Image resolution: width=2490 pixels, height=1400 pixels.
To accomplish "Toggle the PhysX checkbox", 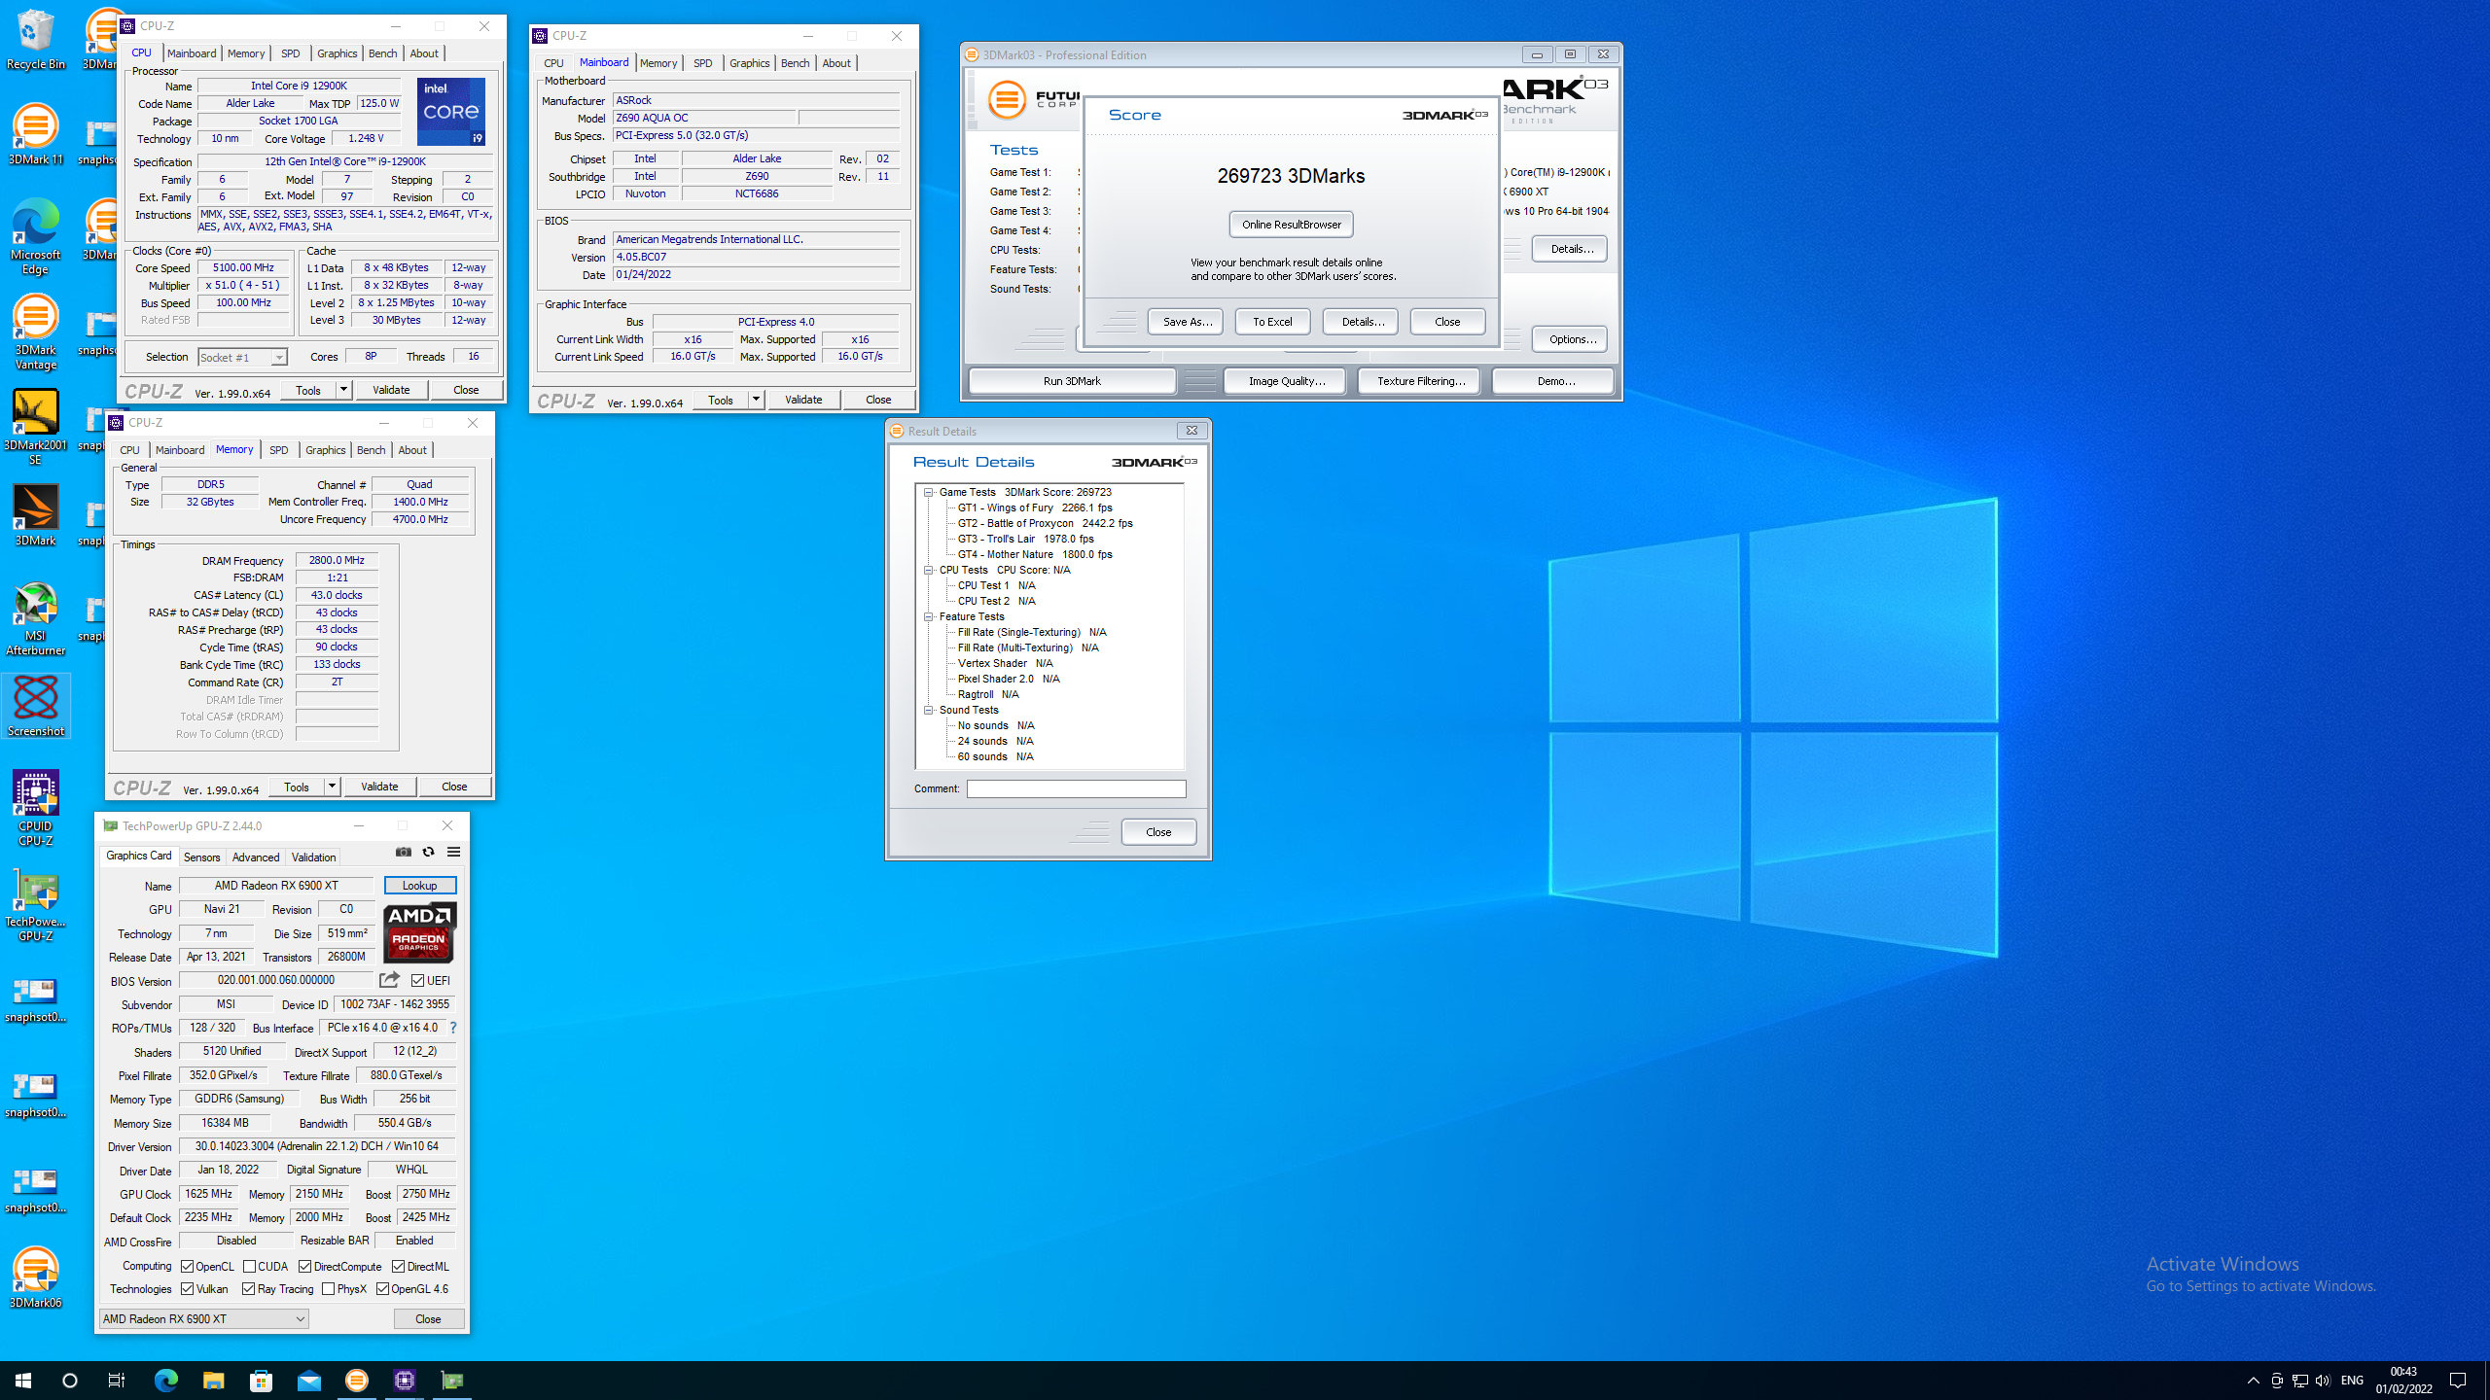I will [329, 1289].
